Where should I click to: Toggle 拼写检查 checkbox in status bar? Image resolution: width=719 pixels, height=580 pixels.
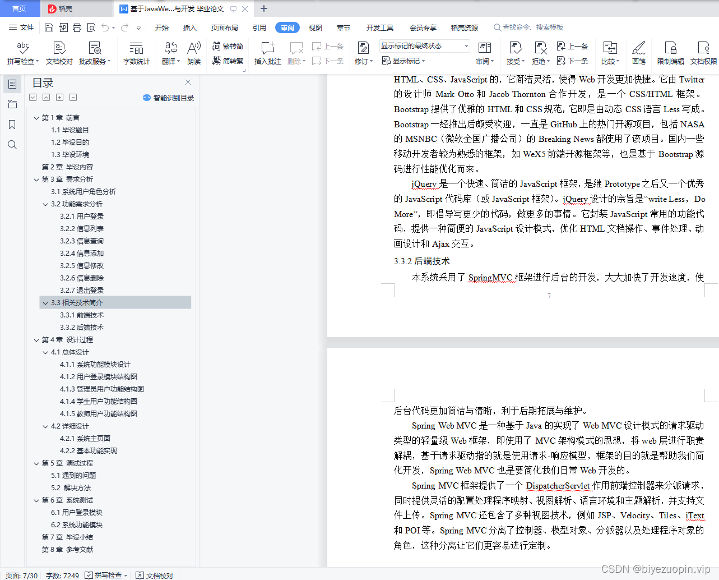89,576
